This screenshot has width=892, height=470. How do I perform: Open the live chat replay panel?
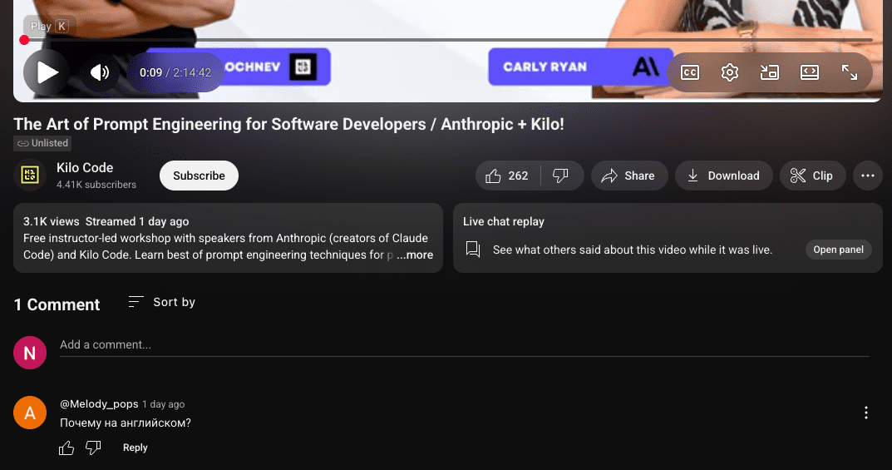tap(838, 250)
